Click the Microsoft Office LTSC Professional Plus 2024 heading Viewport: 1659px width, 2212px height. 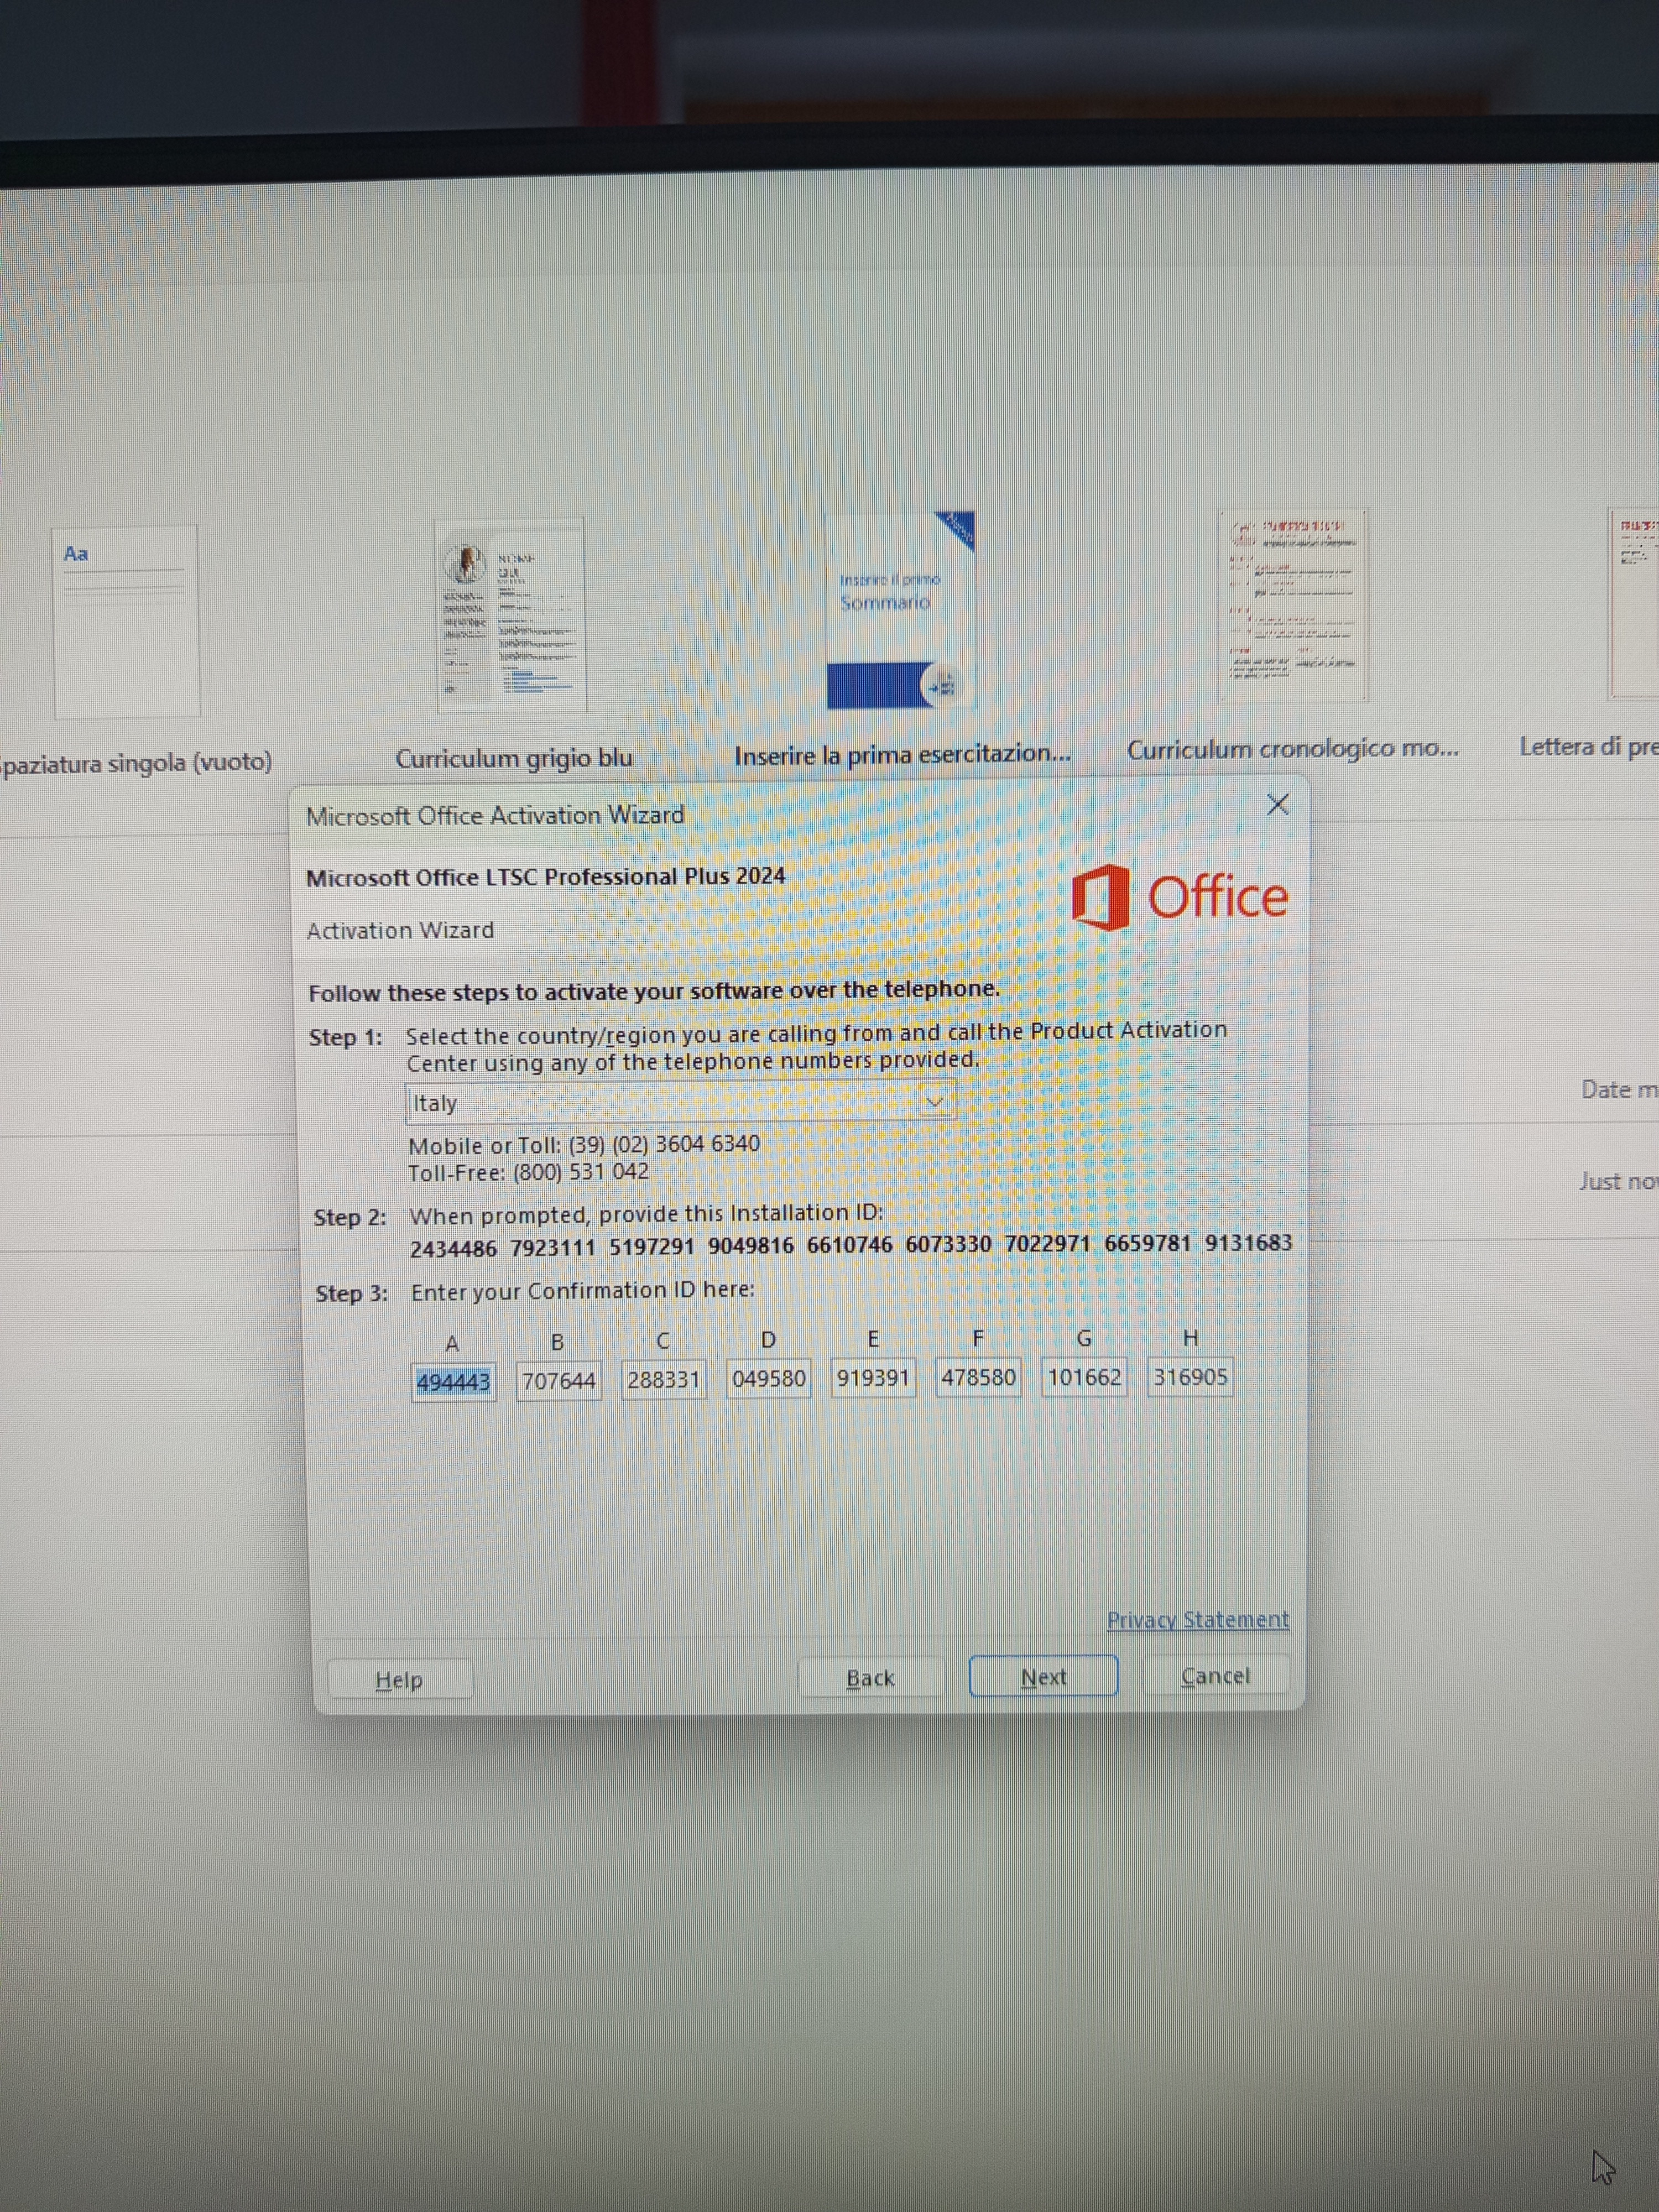point(546,877)
